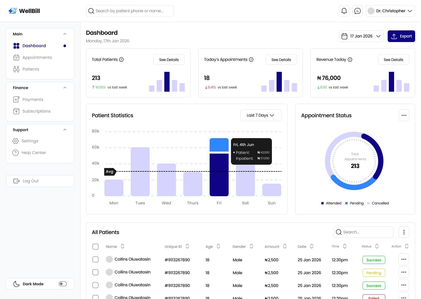Click the info icon next to Total Patients
Image resolution: width=421 pixels, height=299 pixels.
pos(121,60)
